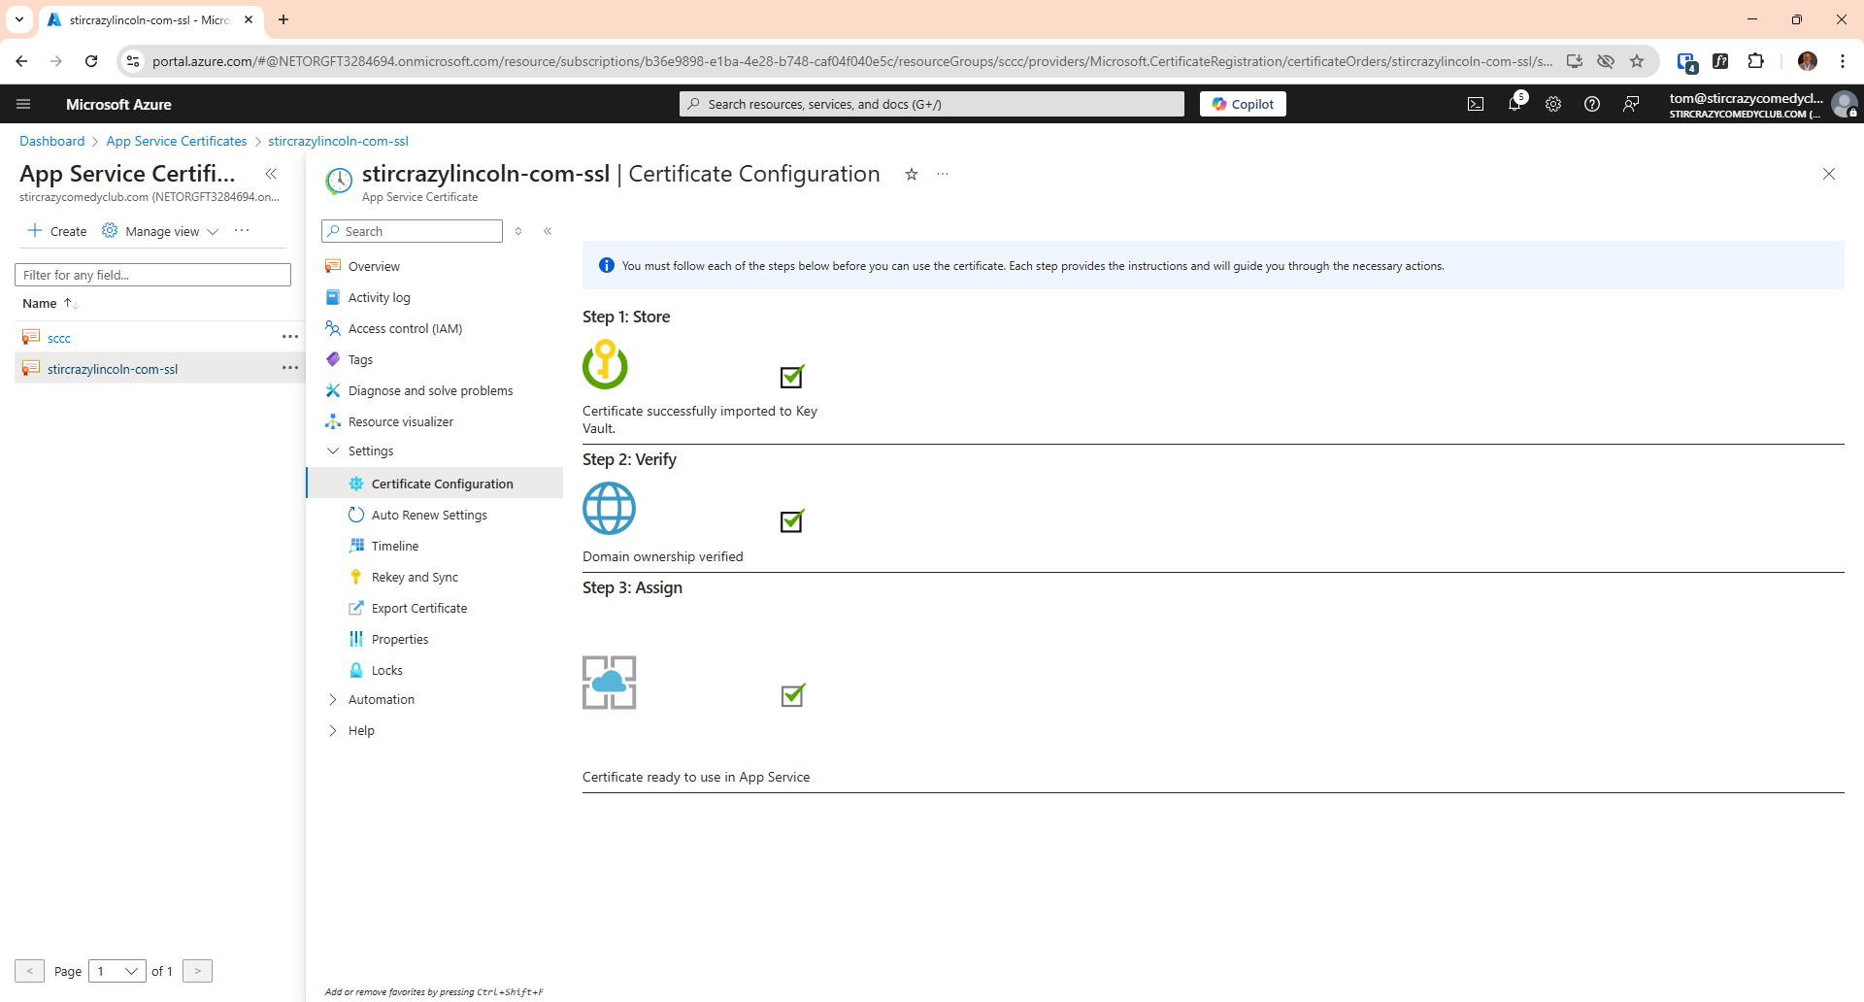Viewport: 1864px width, 1002px height.
Task: Open the Cloud Shell terminal icon
Action: coord(1476,104)
